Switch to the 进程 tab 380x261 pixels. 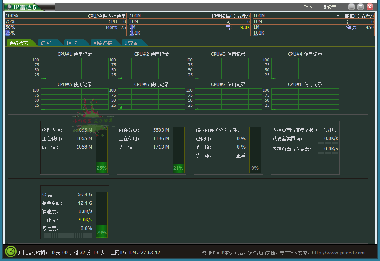click(46, 43)
